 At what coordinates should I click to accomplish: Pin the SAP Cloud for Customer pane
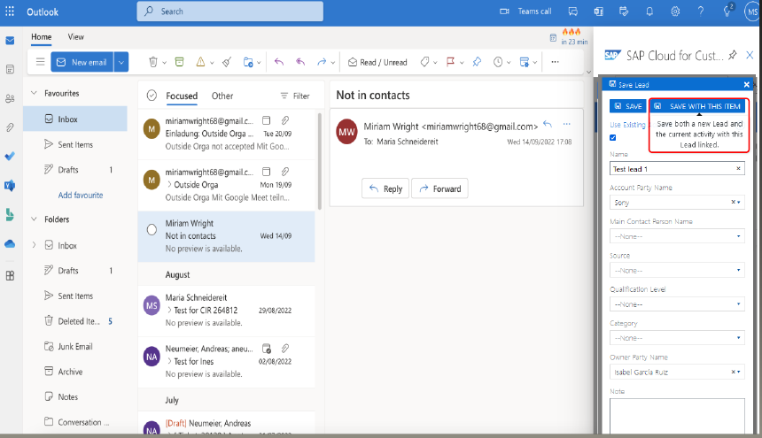coord(733,55)
